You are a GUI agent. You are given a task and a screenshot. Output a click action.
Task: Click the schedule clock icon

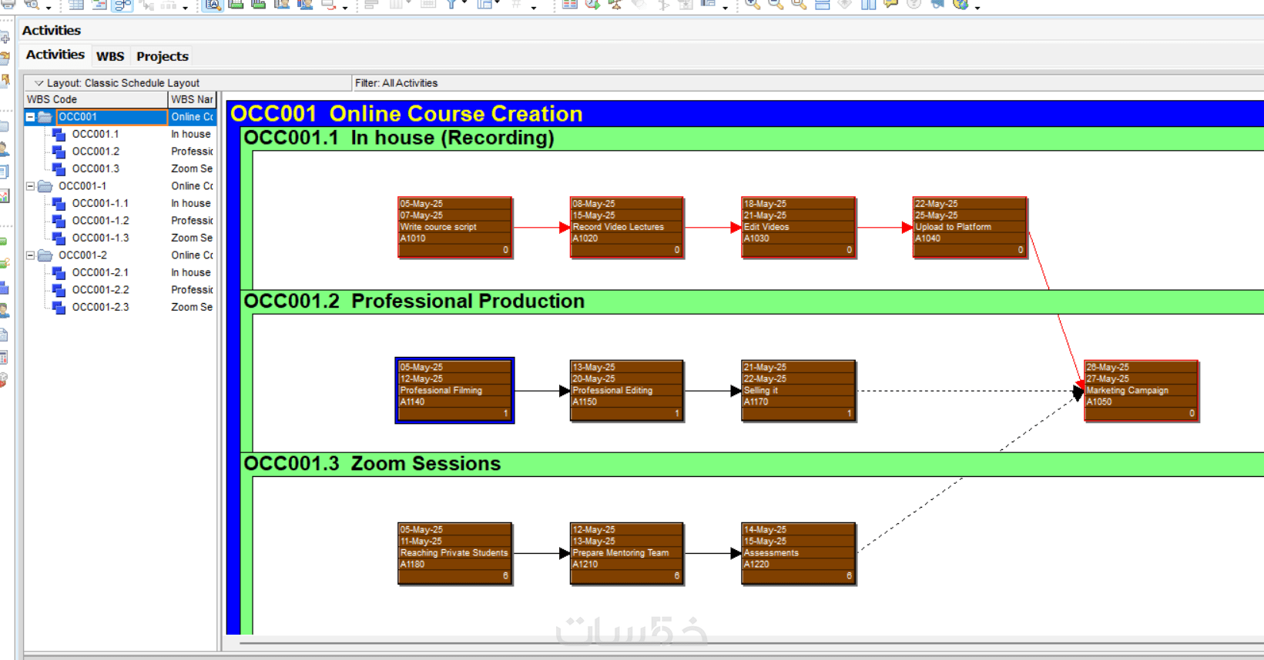tap(592, 5)
